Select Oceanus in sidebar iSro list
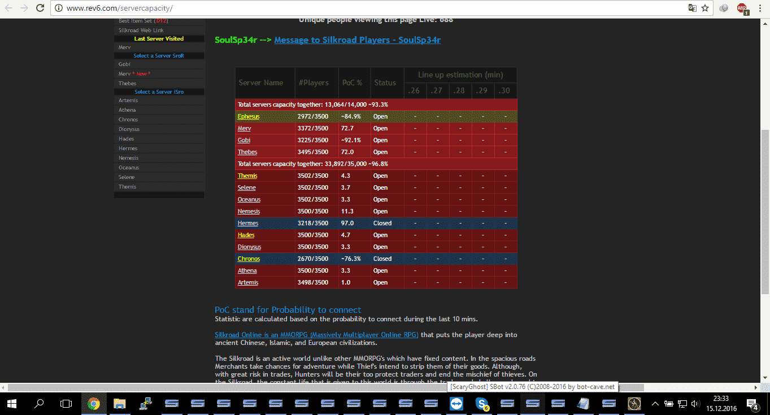The height and width of the screenshot is (415, 770). point(159,168)
